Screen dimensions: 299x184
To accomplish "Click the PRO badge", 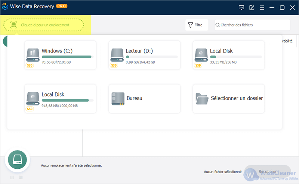I will pyautogui.click(x=62, y=6).
